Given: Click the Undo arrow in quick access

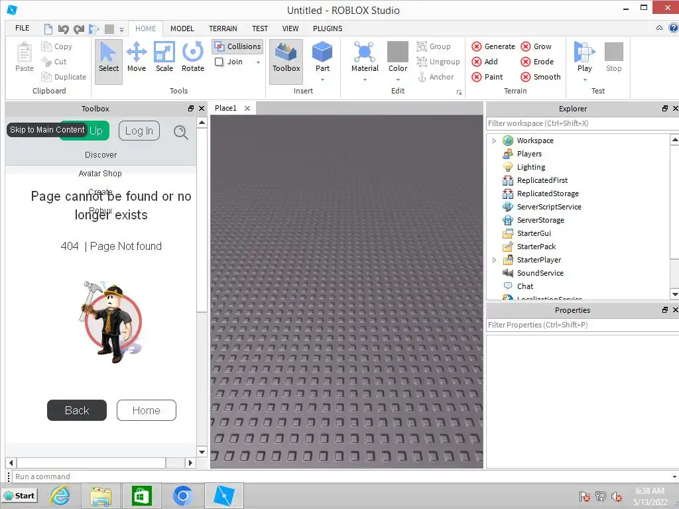Looking at the screenshot, I should pos(63,29).
